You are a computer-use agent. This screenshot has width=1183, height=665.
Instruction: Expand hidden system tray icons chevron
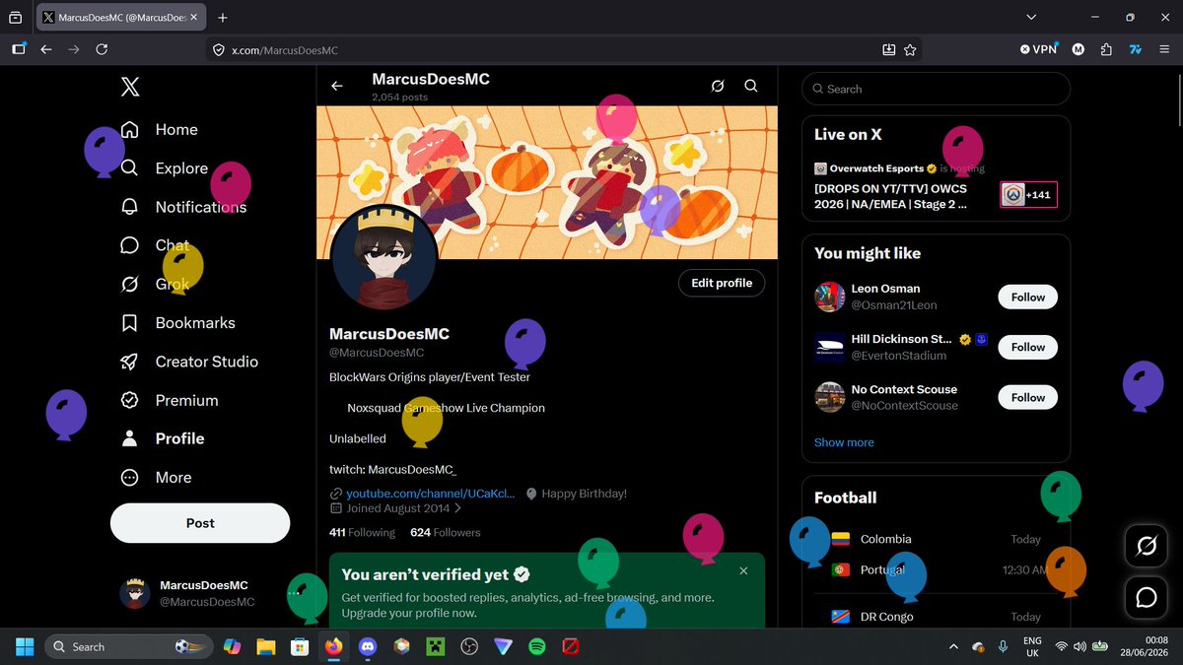(x=953, y=646)
